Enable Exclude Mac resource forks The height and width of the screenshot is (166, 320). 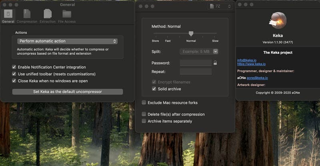(x=144, y=103)
